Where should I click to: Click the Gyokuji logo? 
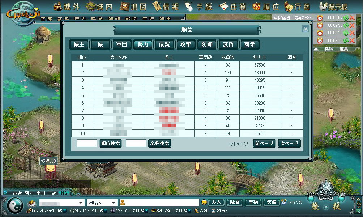pos(23,13)
